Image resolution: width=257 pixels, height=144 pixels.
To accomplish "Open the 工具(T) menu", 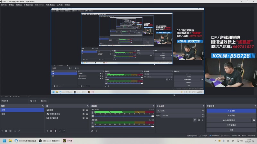I will [60, 5].
